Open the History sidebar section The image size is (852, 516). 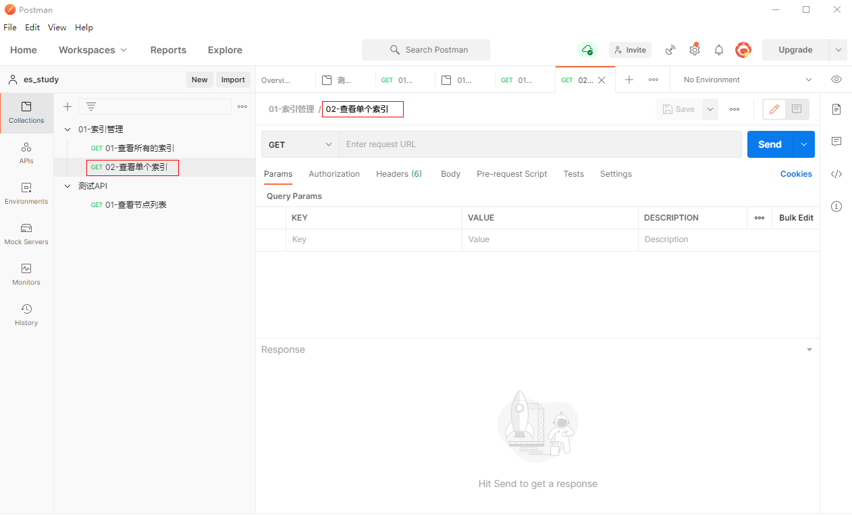26,315
